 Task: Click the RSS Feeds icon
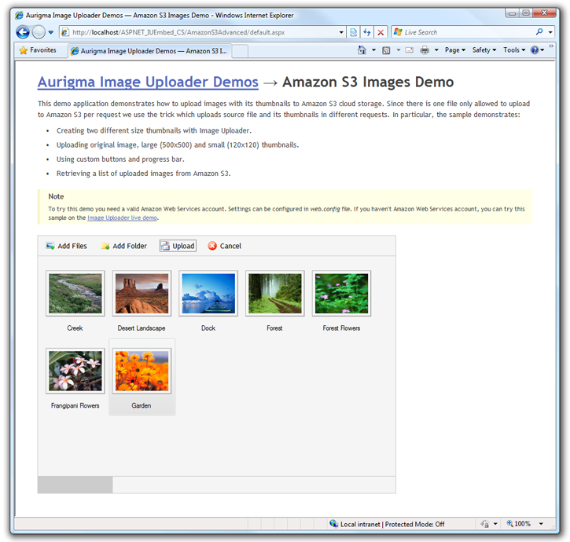pyautogui.click(x=386, y=50)
